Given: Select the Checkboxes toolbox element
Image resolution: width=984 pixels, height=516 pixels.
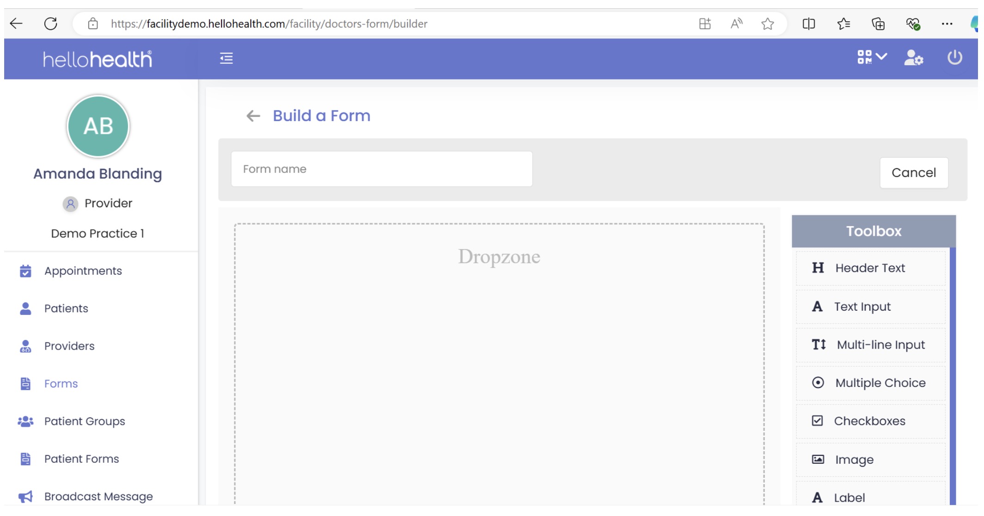Looking at the screenshot, I should 870,421.
